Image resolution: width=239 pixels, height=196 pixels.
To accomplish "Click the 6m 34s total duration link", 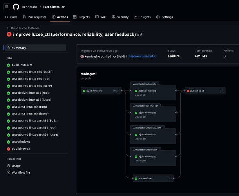I will point(201,56).
